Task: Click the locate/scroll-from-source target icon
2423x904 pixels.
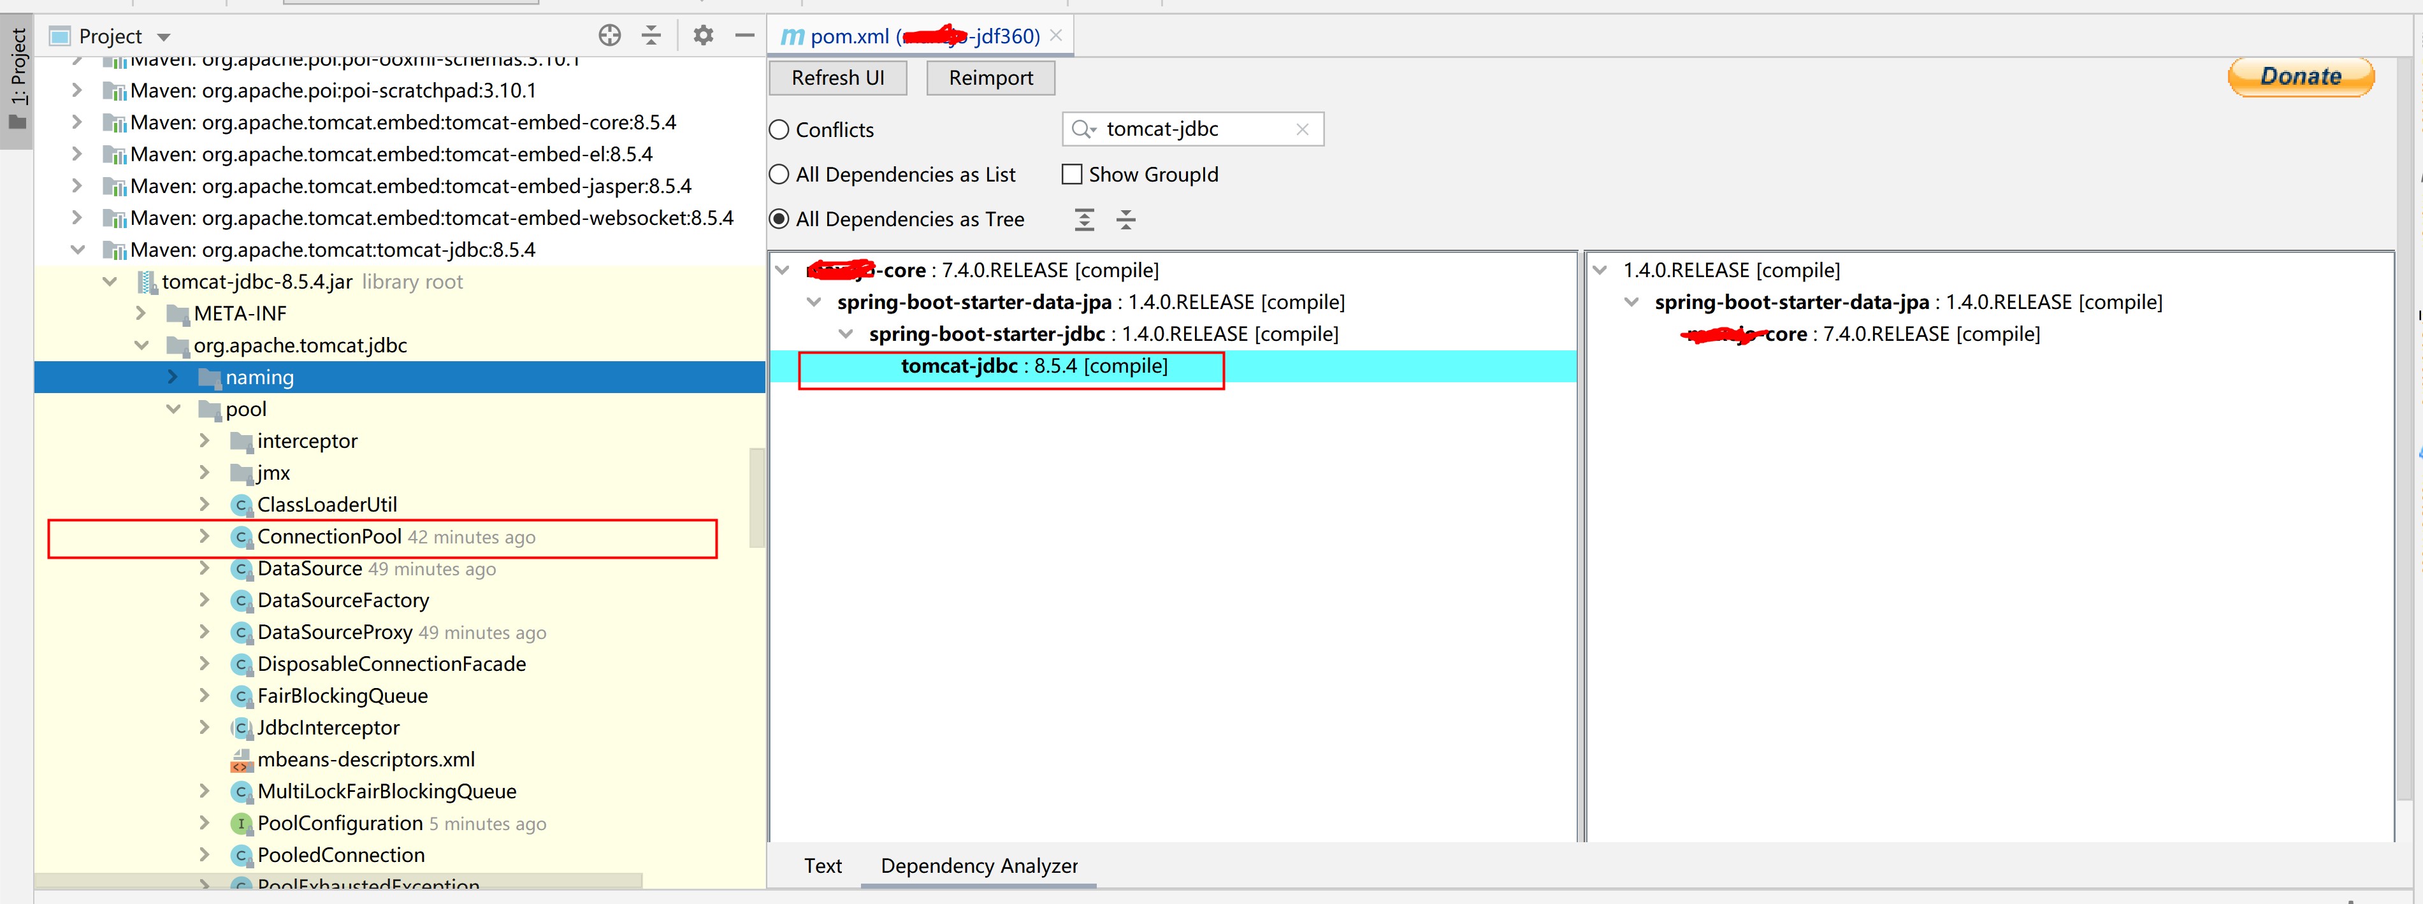Action: (x=609, y=36)
